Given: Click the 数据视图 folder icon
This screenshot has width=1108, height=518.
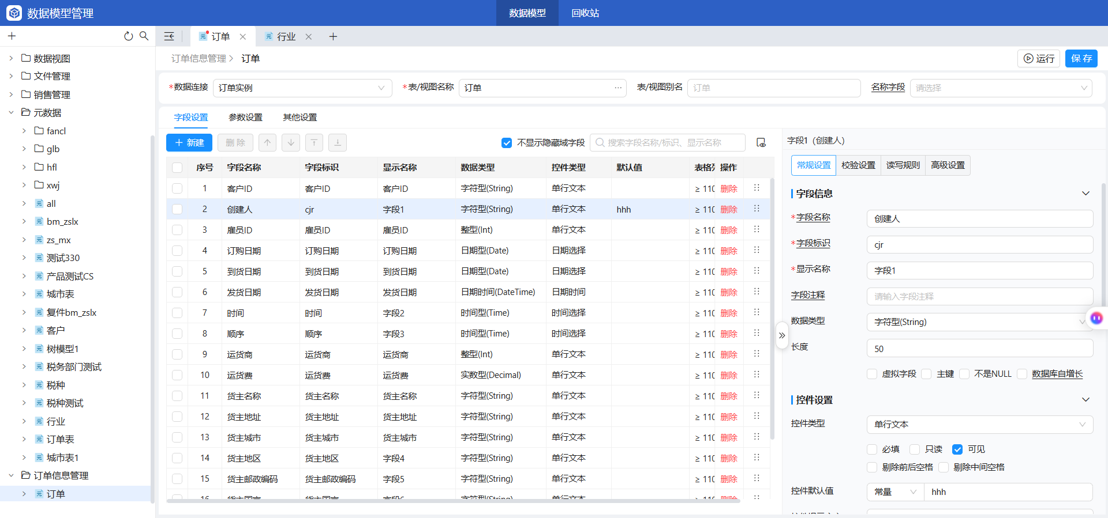Looking at the screenshot, I should pyautogui.click(x=26, y=58).
